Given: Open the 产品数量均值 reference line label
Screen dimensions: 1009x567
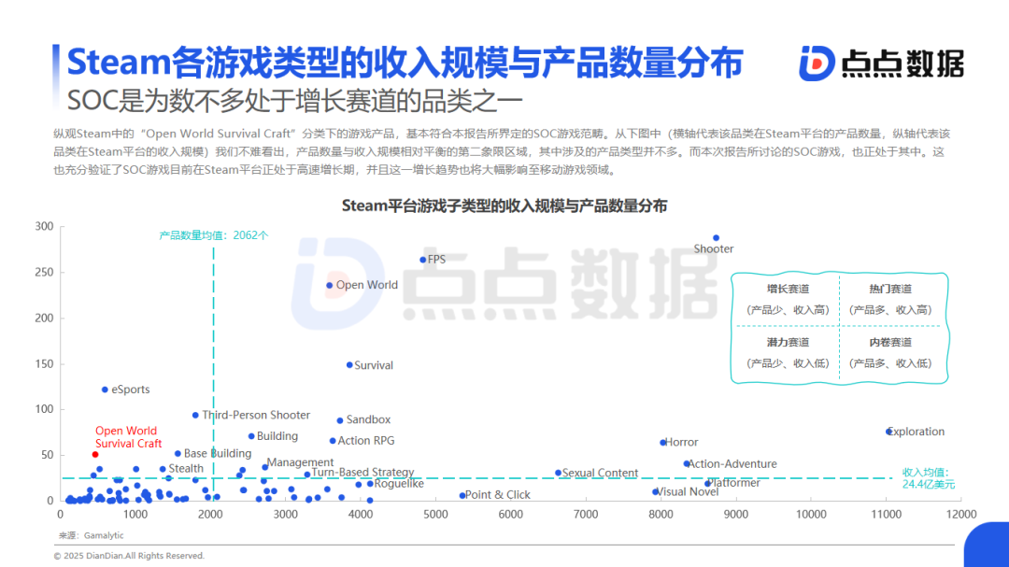Looking at the screenshot, I should (212, 234).
